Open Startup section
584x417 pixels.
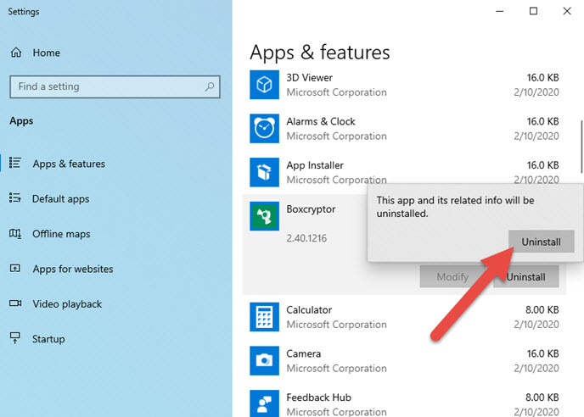48,339
